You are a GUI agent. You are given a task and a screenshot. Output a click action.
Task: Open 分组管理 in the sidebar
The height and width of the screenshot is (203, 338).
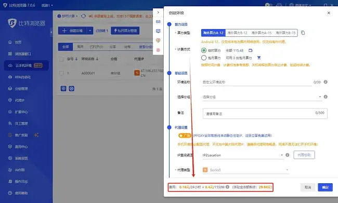[18, 89]
